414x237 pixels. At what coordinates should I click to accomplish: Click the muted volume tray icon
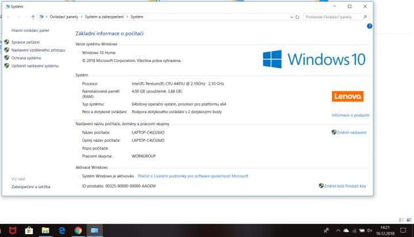coord(370,231)
